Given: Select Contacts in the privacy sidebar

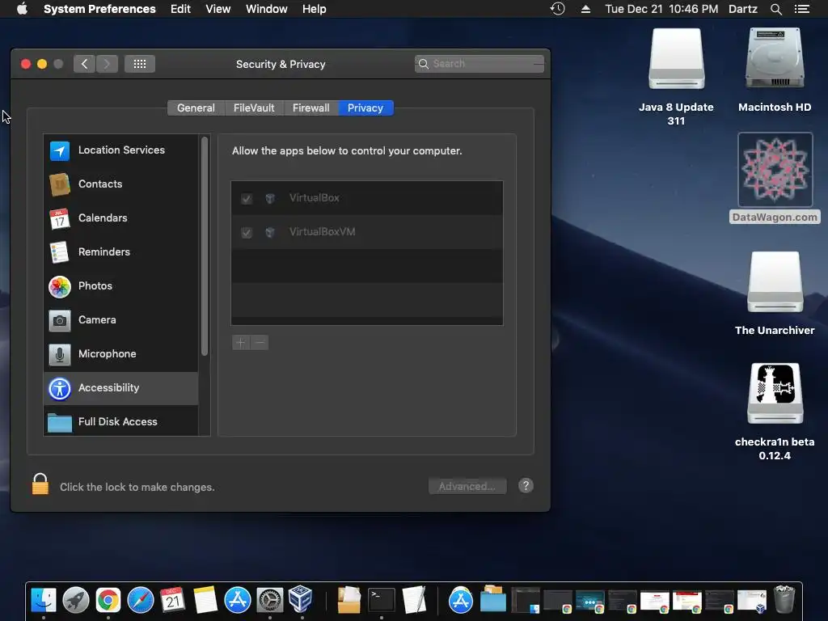Looking at the screenshot, I should point(121,184).
